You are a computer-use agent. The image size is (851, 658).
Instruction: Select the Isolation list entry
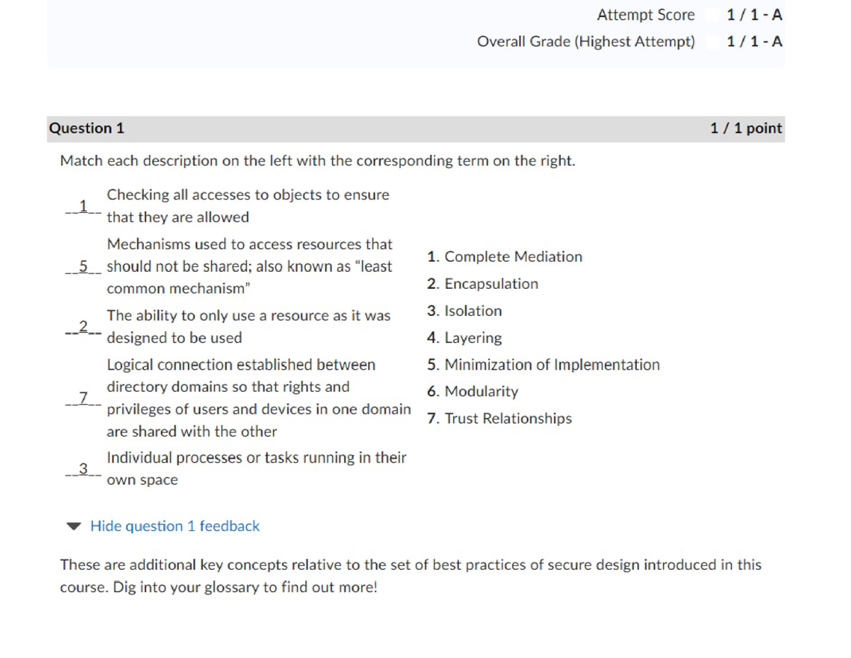pos(465,311)
